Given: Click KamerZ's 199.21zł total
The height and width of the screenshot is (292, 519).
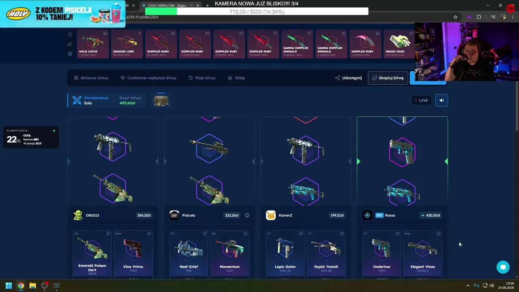Looking at the screenshot, I should tap(337, 215).
